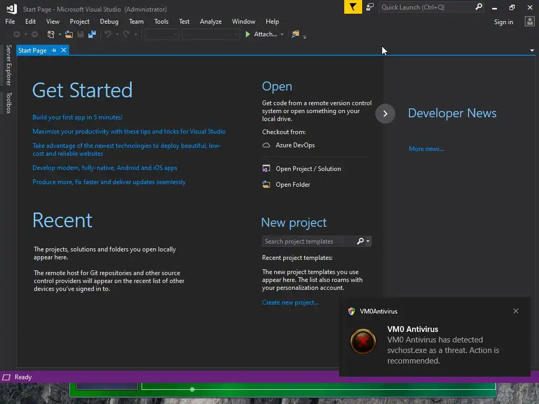Click the Redo toolbar icon
Image resolution: width=539 pixels, height=404 pixels.
point(126,34)
